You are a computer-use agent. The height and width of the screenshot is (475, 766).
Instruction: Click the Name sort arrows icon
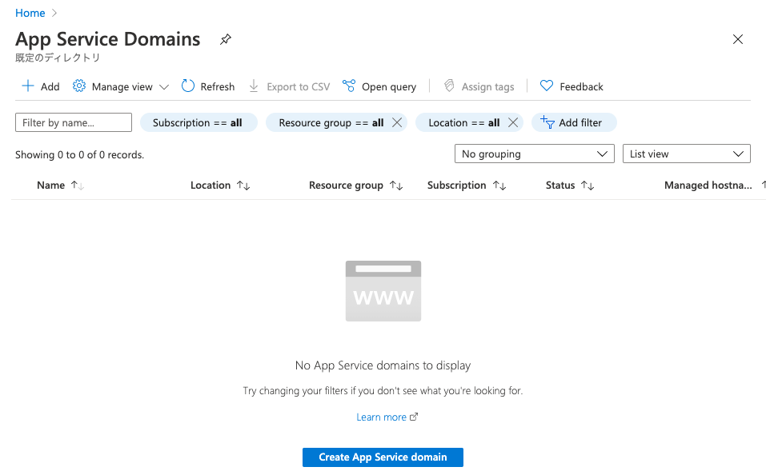click(x=77, y=186)
